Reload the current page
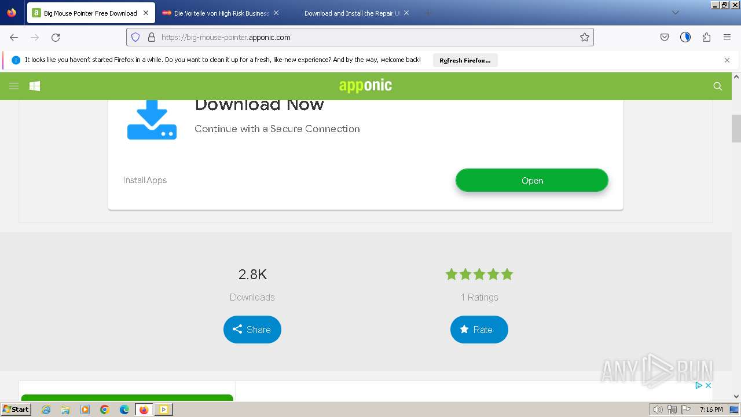 [56, 37]
